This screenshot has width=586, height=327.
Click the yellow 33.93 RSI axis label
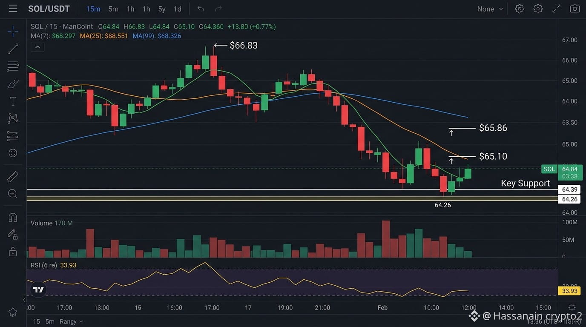click(x=569, y=291)
